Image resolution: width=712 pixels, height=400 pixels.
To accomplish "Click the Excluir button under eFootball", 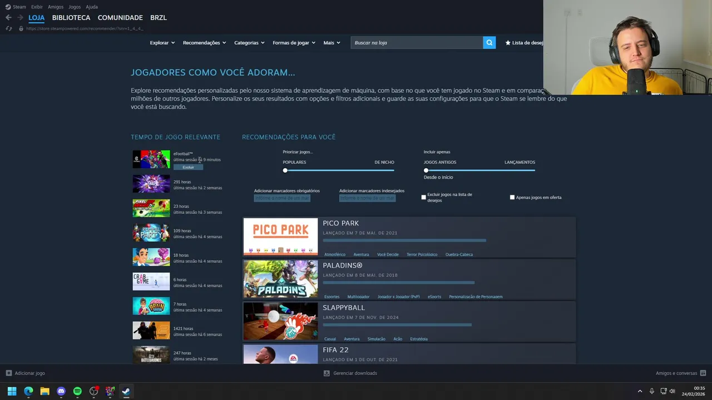I will pos(188,167).
